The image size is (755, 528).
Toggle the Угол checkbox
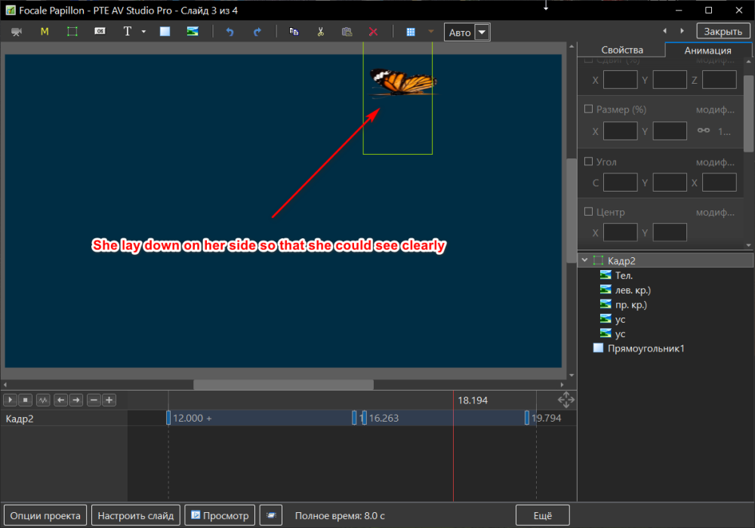(x=589, y=161)
